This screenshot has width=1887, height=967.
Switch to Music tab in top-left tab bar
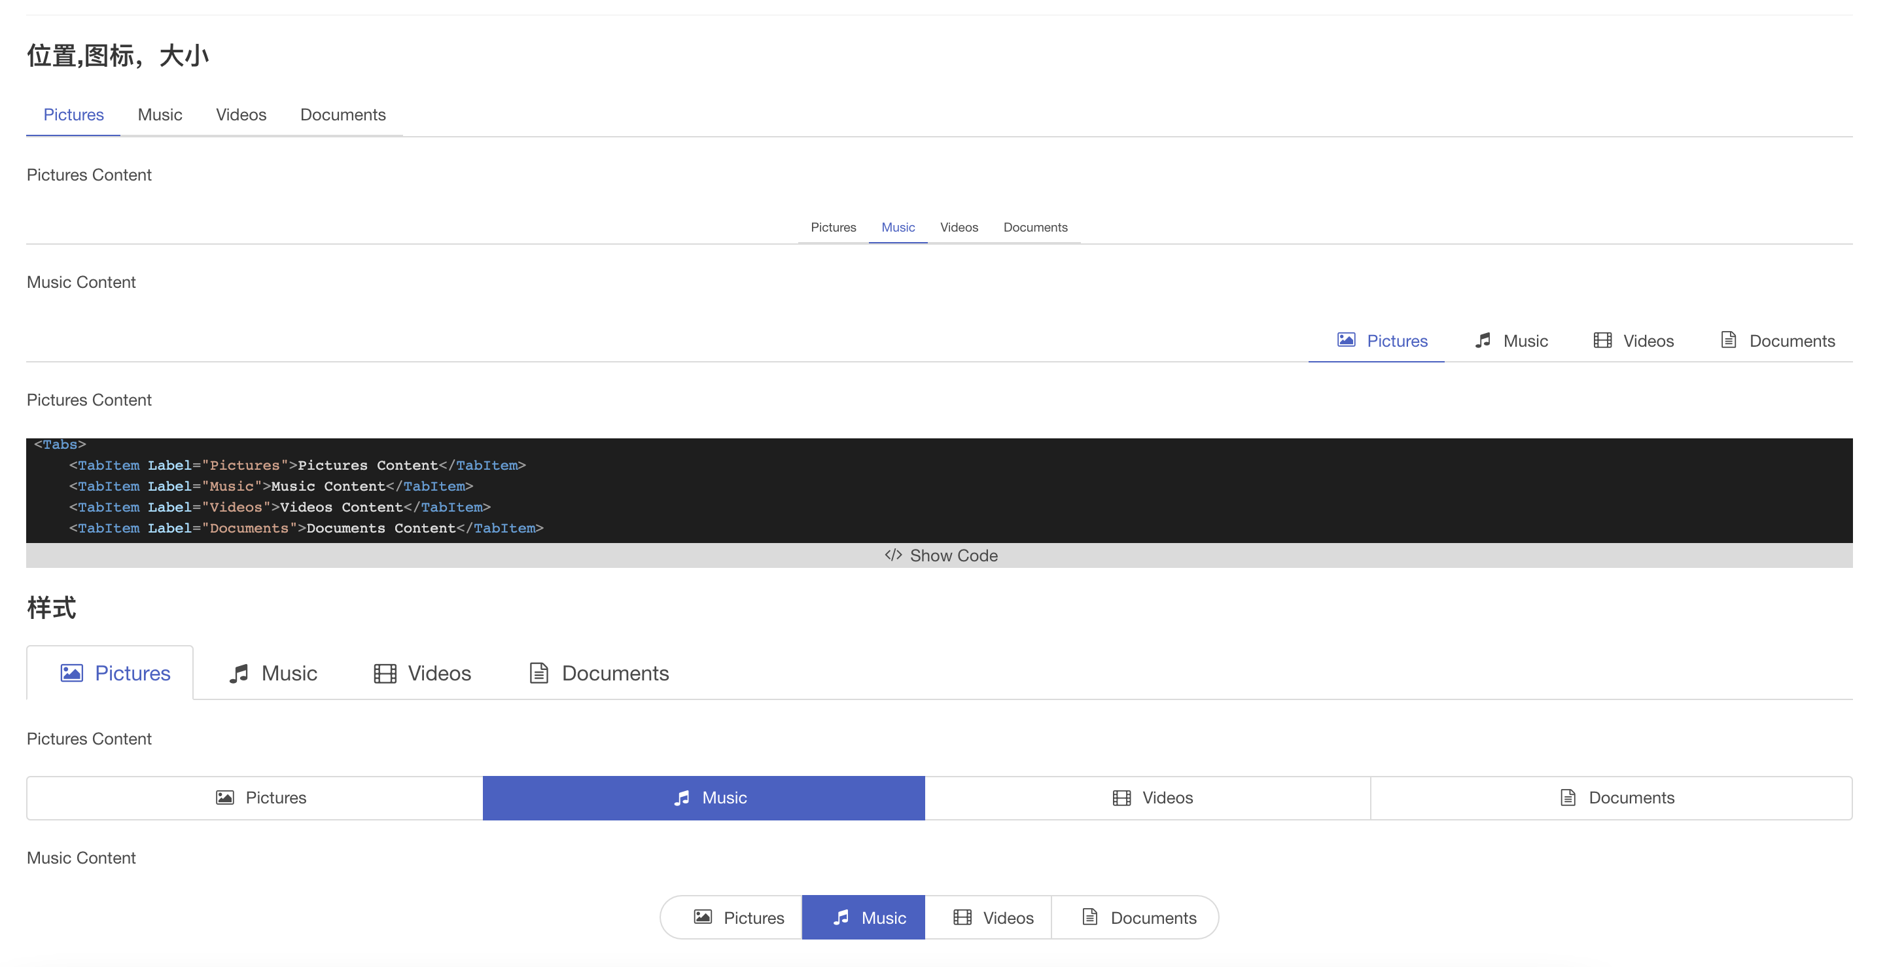[160, 114]
